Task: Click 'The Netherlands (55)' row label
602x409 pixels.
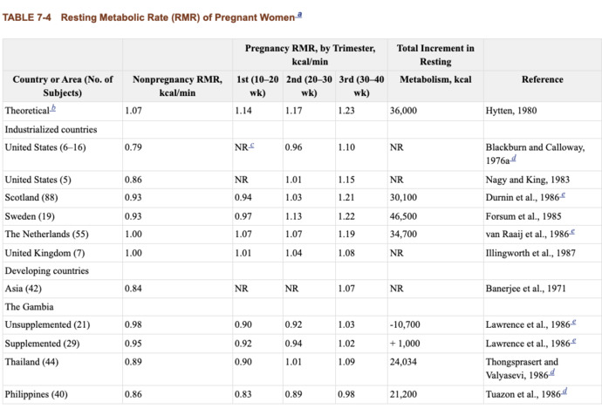Action: tap(47, 234)
